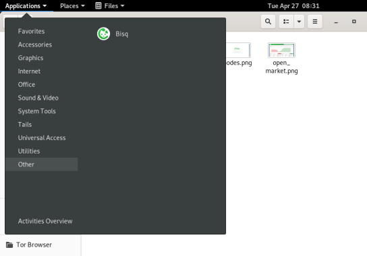Select the partially hidden odes.png thumbnail
Screen dimensions: 367x256
tap(238, 50)
